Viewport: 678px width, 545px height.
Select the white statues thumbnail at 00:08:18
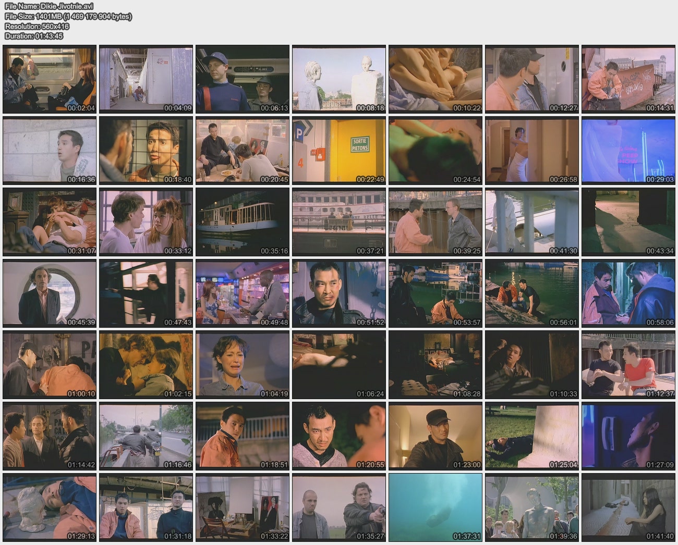pos(339,79)
